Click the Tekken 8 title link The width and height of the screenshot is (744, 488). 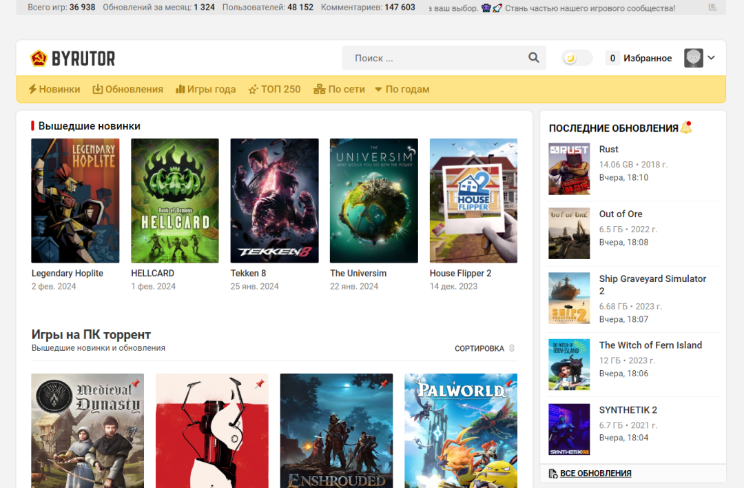click(x=248, y=274)
